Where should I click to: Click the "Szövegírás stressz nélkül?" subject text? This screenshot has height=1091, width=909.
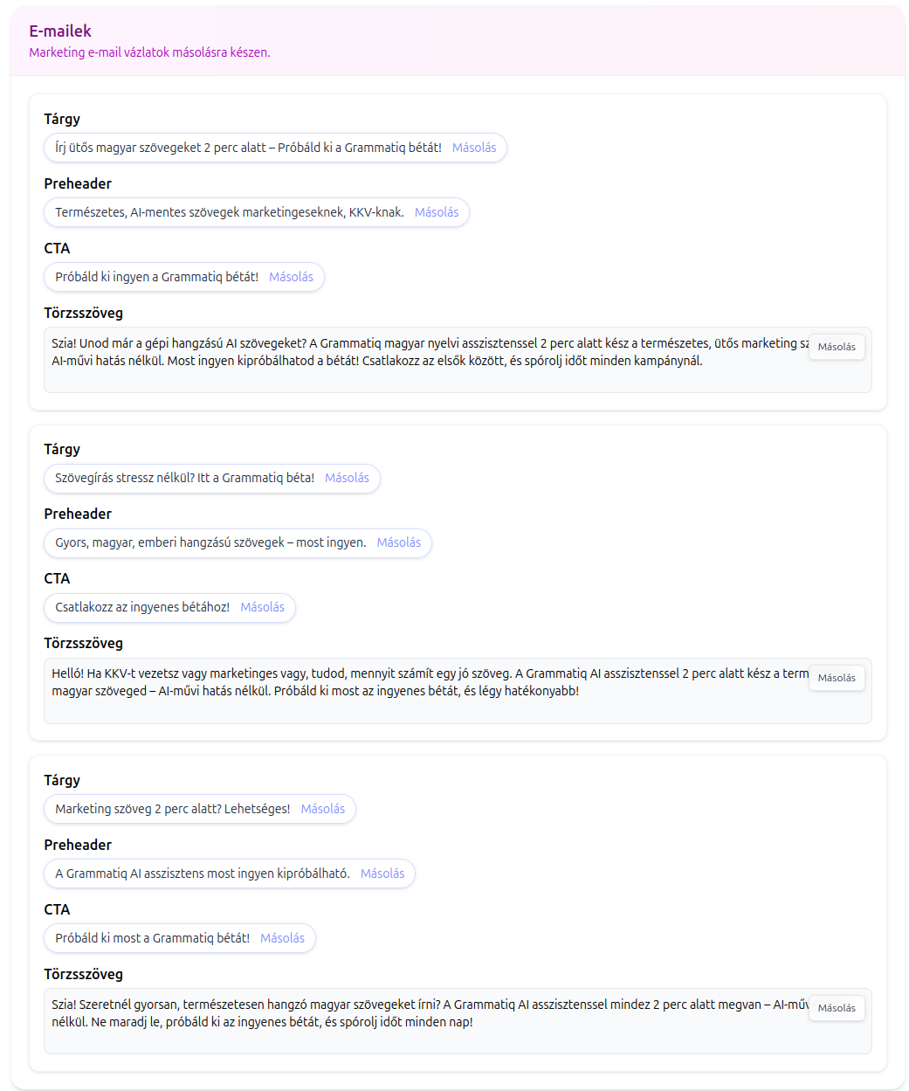click(x=184, y=478)
